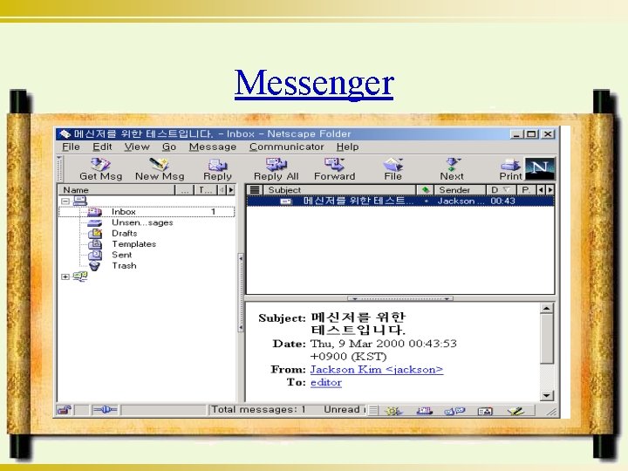Screen dimensions: 628x471
Task: Click the Name column header in folder pane
Action: point(117,190)
